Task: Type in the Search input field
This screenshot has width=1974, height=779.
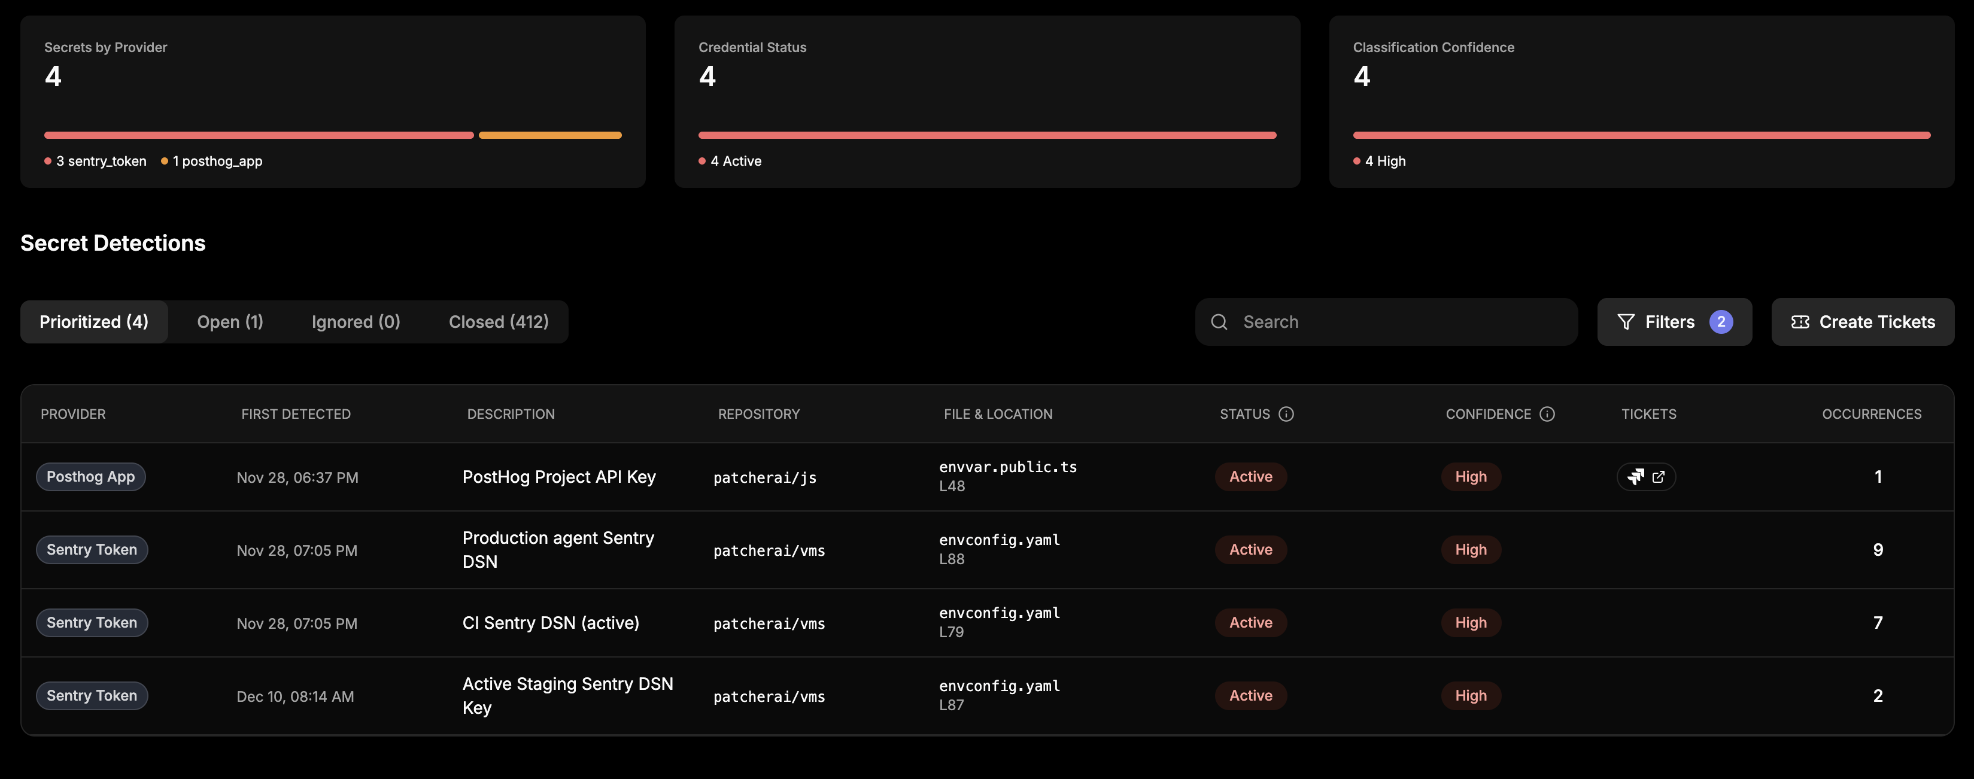Action: coord(1395,322)
